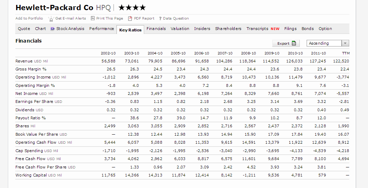Open the Bonds tab
Viewport: 368px width, 188px height.
pos(307,29)
